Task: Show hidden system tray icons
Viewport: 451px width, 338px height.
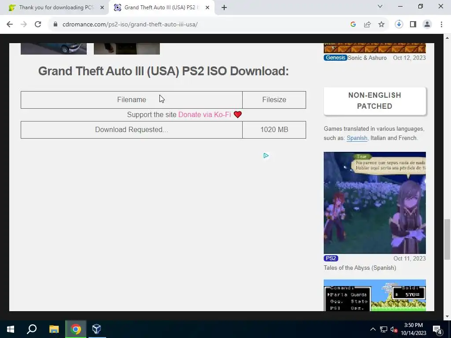Action: click(x=373, y=329)
